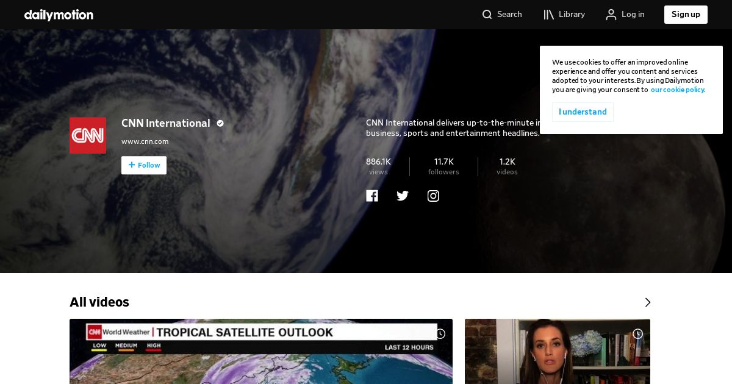Click the 1.2K videos stat
The height and width of the screenshot is (384, 732).
point(507,166)
